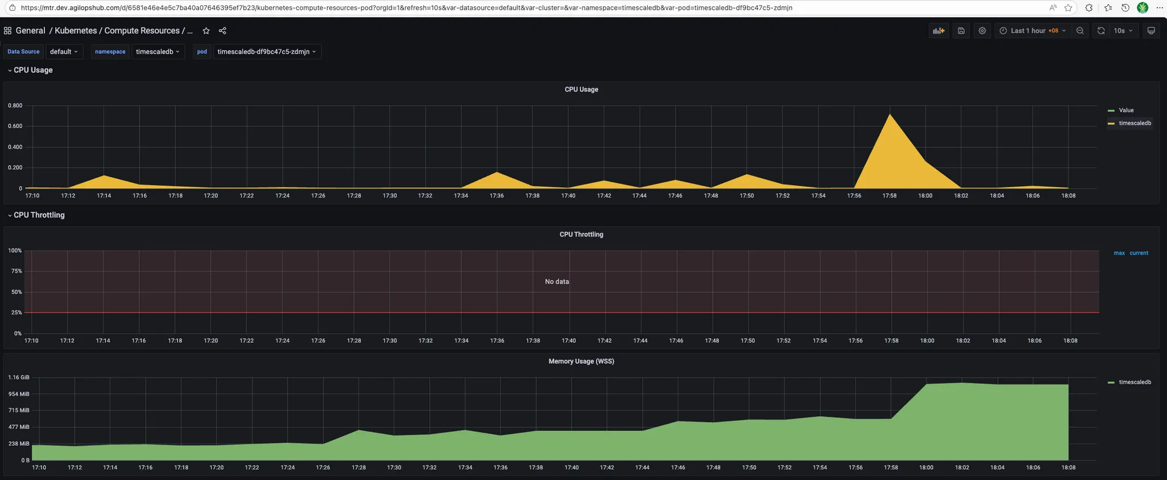Click the CPU usage peak near 17:58
Screen dimensions: 1167x480
[x=889, y=115]
